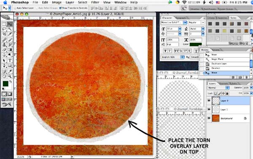
Task: Select the Eyedropper tool
Action: pos(10,71)
